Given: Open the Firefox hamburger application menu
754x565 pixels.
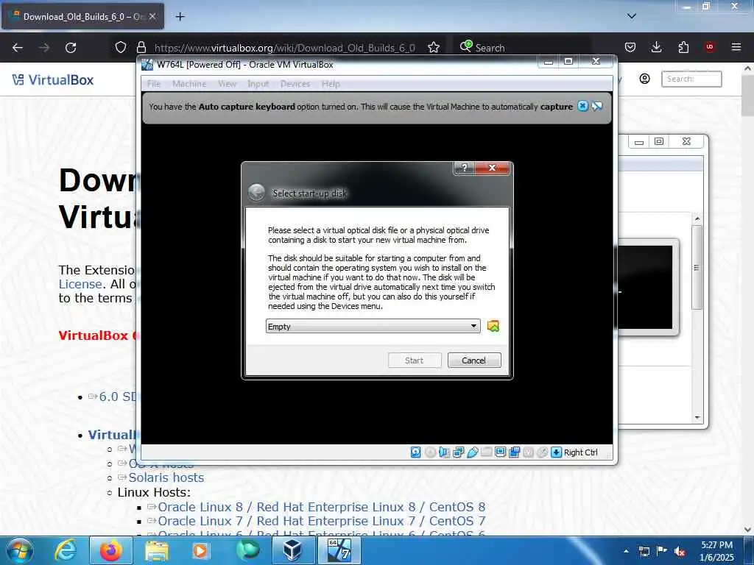Looking at the screenshot, I should 736,47.
